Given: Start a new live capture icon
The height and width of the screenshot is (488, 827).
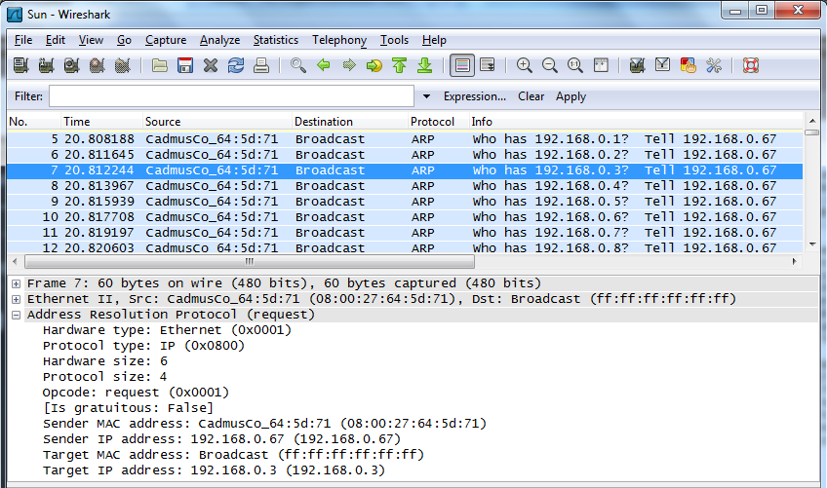Looking at the screenshot, I should (x=72, y=65).
